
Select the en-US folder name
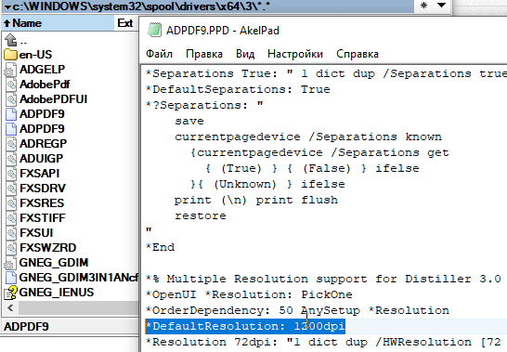[x=35, y=55]
